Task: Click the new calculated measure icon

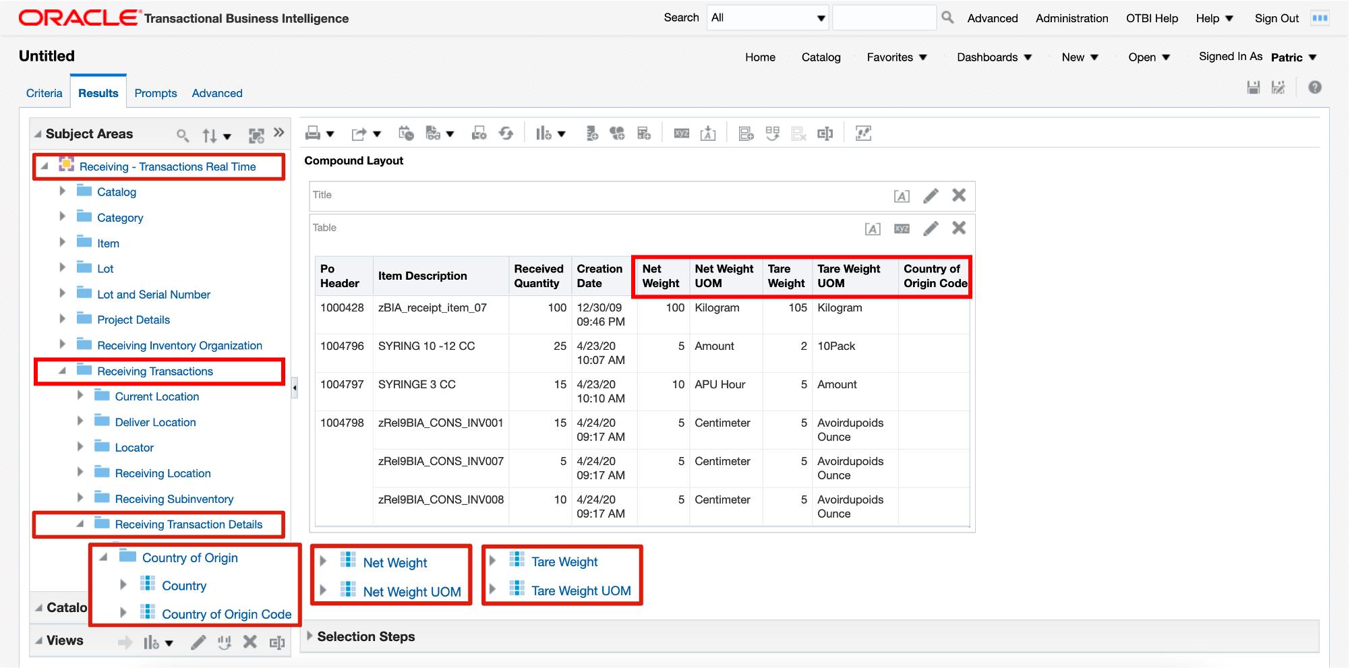Action: (x=591, y=133)
